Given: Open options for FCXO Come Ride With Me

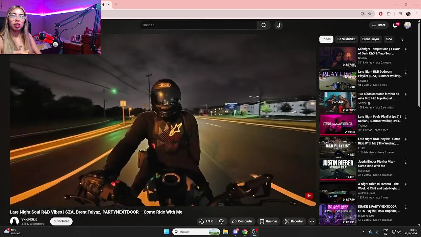Looking at the screenshot, I should pyautogui.click(x=406, y=140).
